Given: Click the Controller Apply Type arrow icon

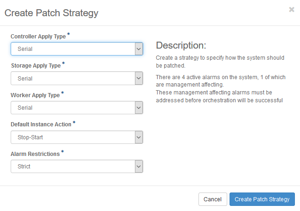Looking at the screenshot, I should [138, 49].
